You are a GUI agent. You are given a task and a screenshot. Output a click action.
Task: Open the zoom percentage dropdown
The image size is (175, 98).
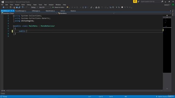click(7, 91)
